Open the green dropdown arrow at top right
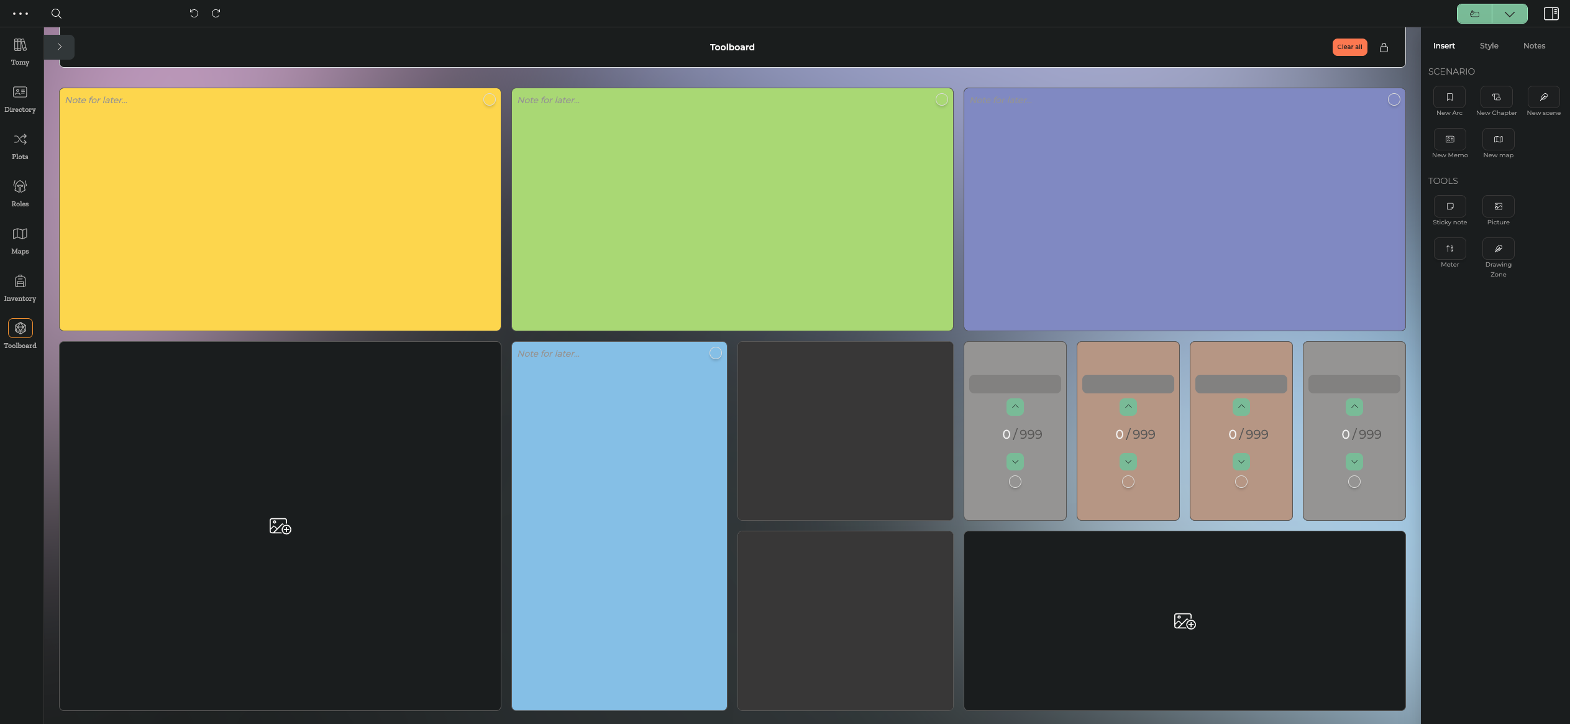The width and height of the screenshot is (1570, 724). point(1509,14)
